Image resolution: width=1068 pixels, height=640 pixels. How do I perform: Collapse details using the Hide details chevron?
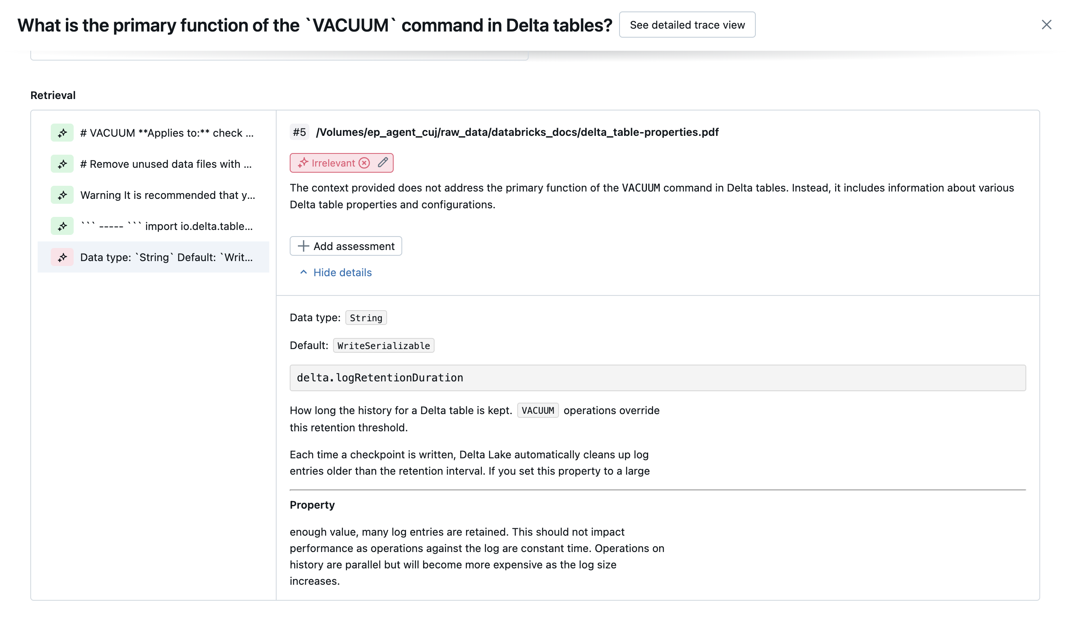pos(304,272)
